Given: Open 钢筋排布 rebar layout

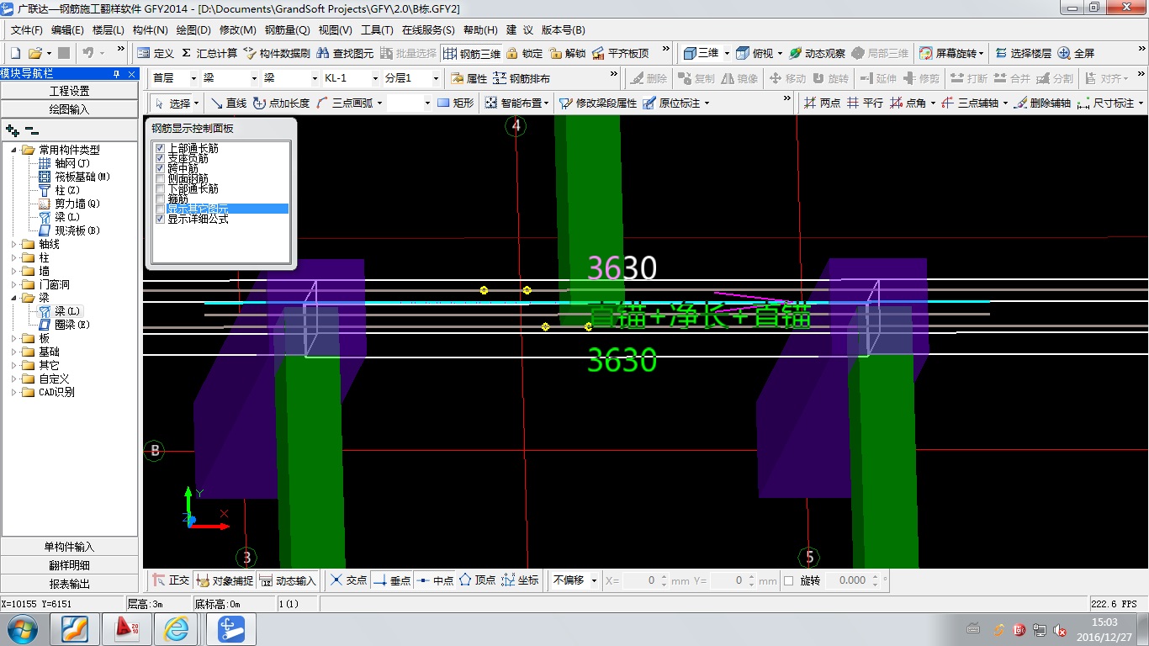Looking at the screenshot, I should tap(522, 78).
